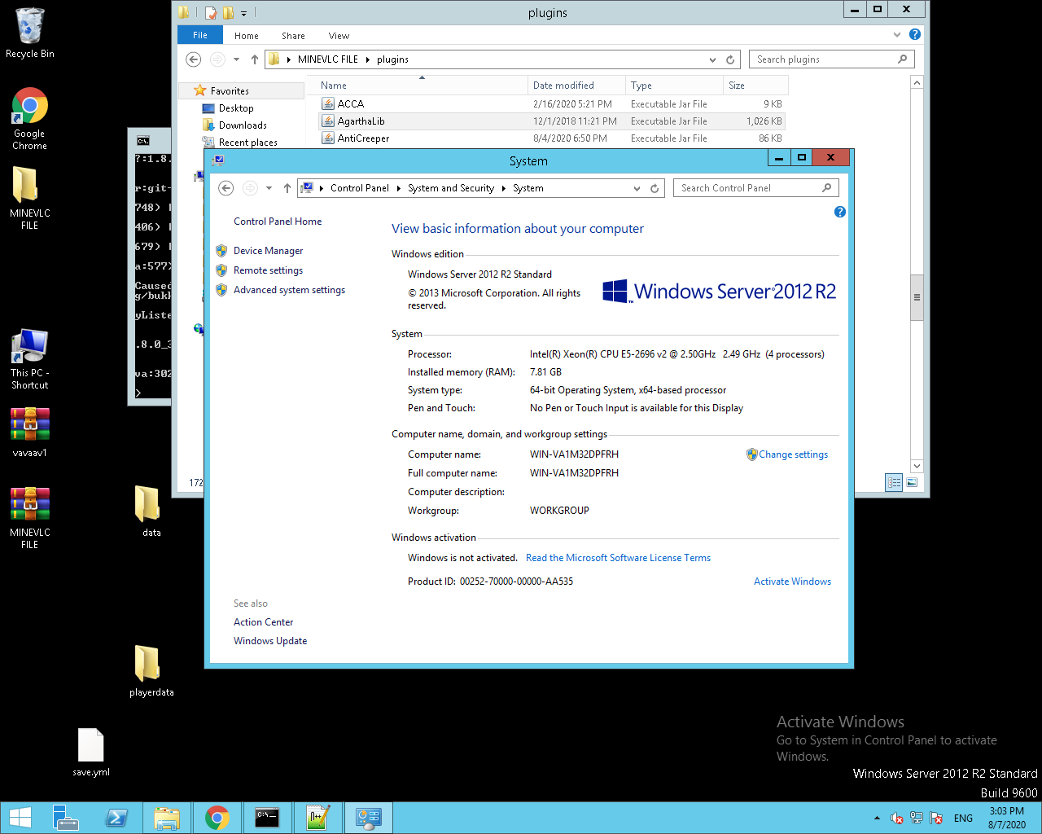The height and width of the screenshot is (834, 1042).
Task: Click Change settings for computer name
Action: (793, 454)
